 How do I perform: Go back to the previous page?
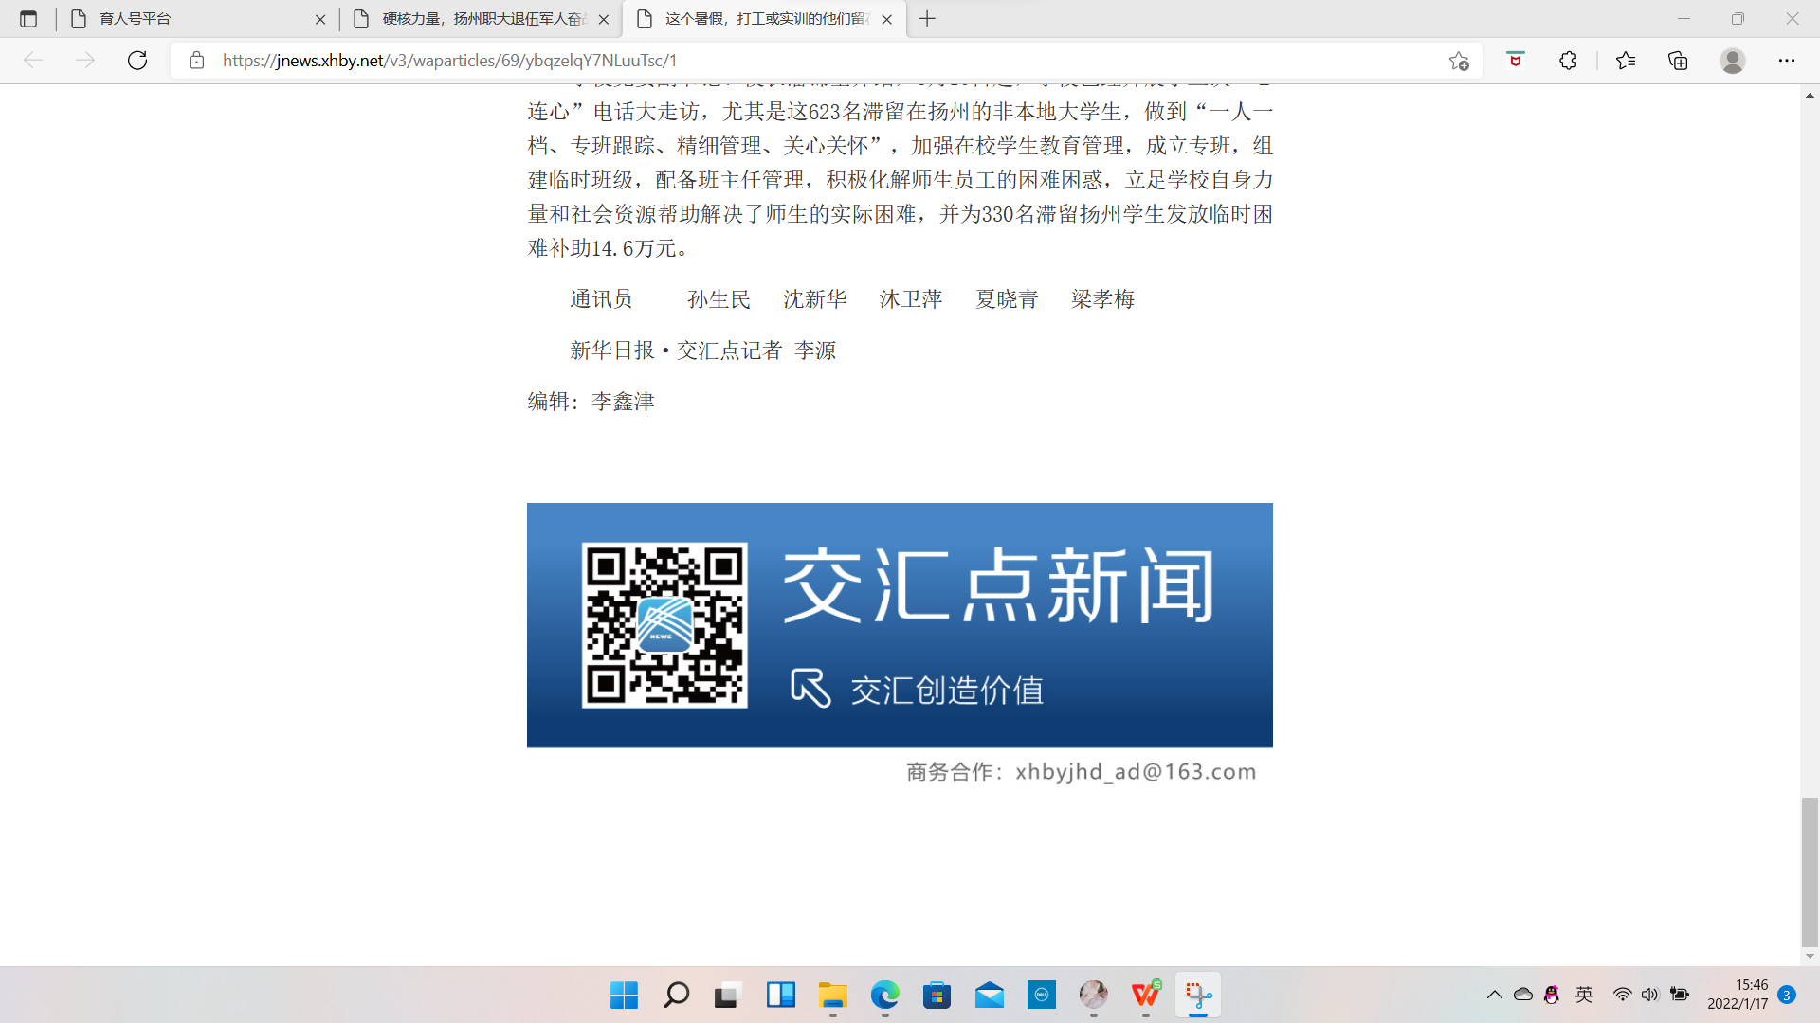pyautogui.click(x=33, y=60)
